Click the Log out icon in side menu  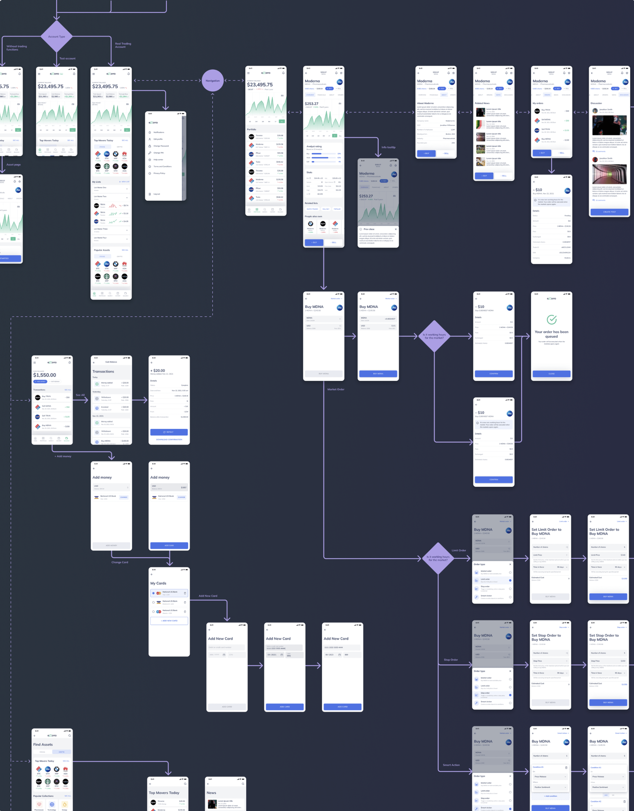150,194
